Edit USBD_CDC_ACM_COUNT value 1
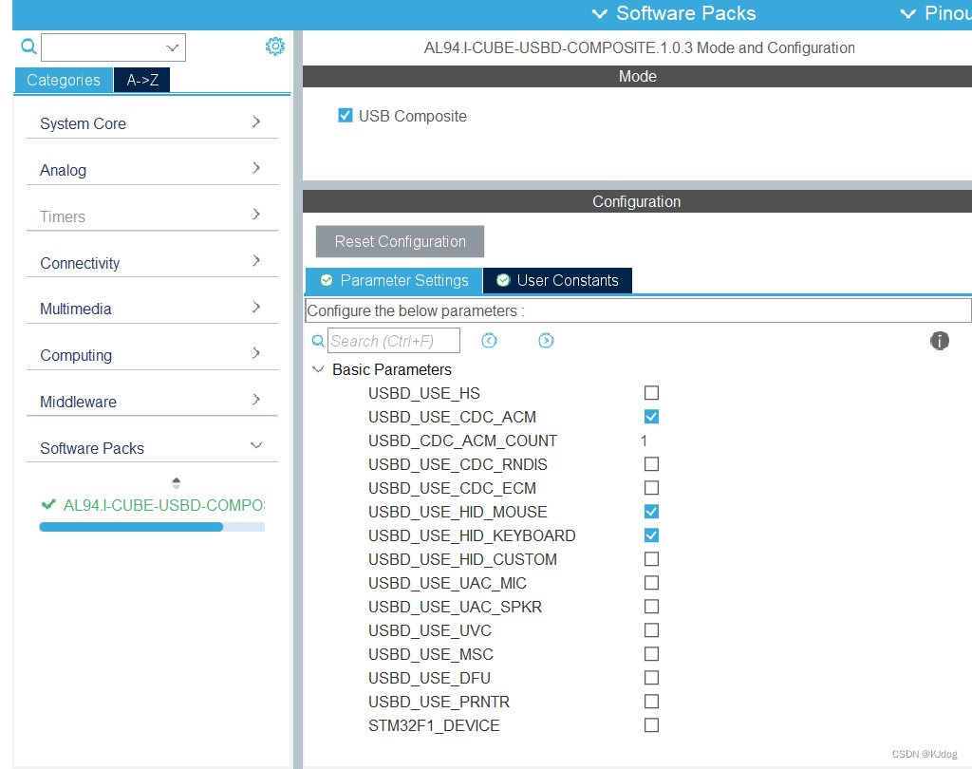 point(645,441)
